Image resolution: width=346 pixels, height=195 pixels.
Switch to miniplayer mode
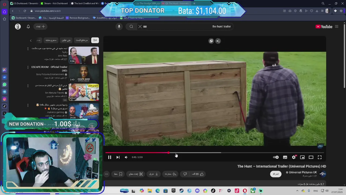302,157
